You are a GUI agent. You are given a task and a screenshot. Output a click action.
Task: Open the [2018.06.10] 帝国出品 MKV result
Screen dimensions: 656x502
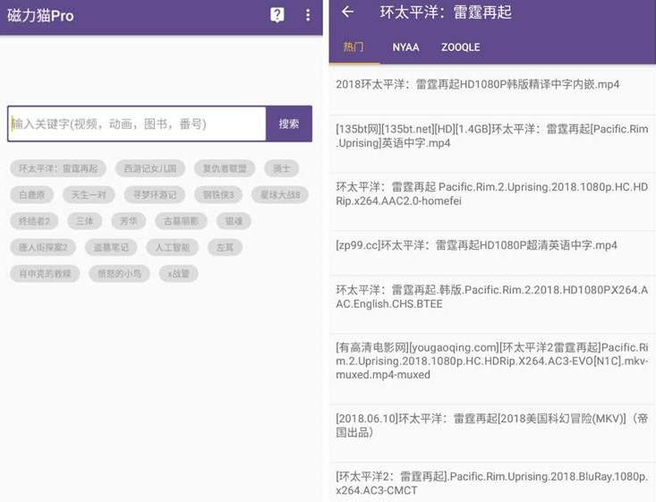492,433
